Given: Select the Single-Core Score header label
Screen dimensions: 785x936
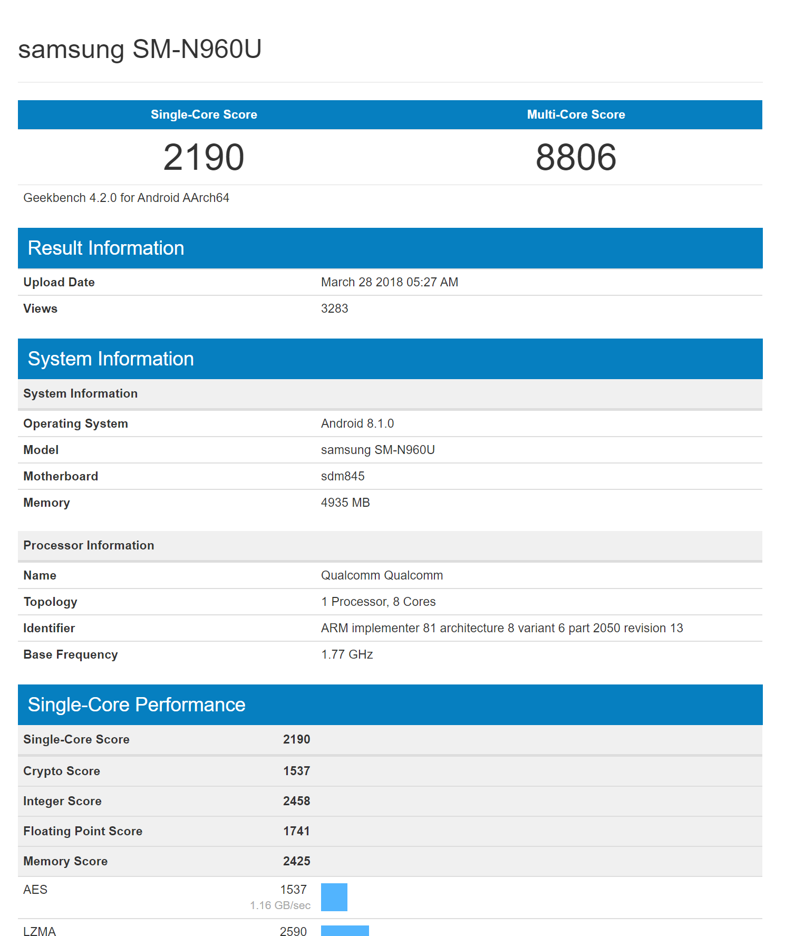Looking at the screenshot, I should [204, 114].
